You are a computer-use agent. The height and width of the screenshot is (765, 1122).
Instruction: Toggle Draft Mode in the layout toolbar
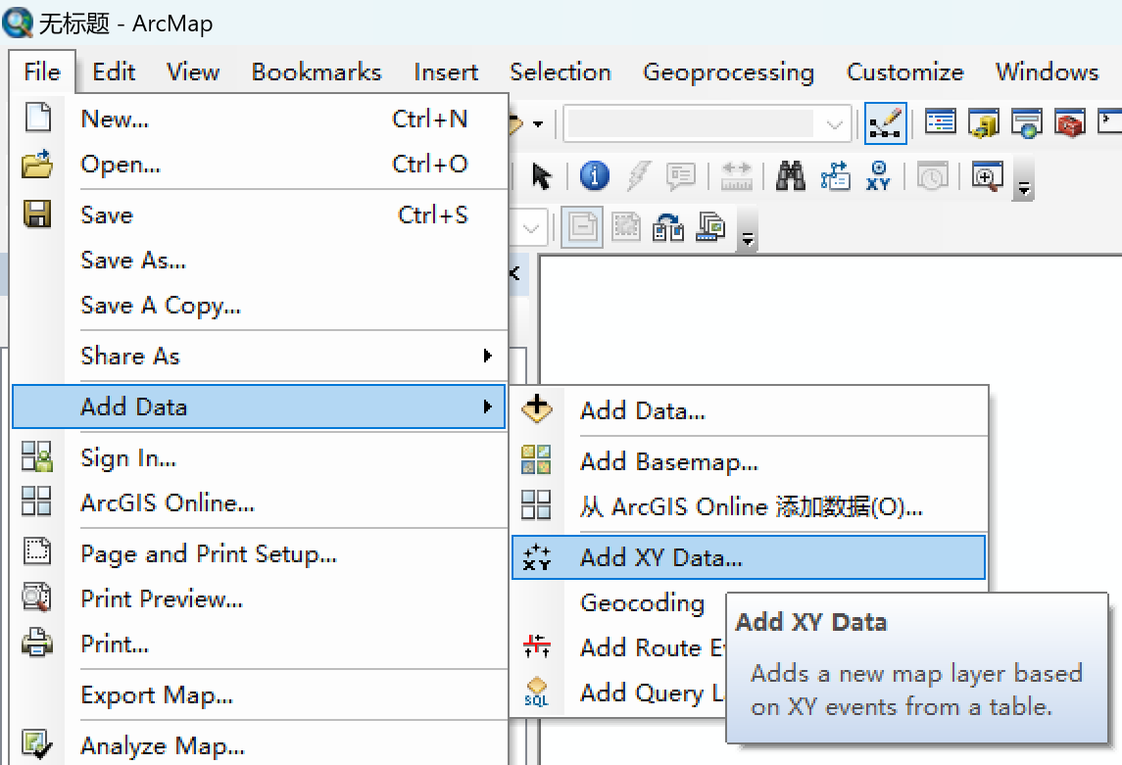pyautogui.click(x=582, y=227)
